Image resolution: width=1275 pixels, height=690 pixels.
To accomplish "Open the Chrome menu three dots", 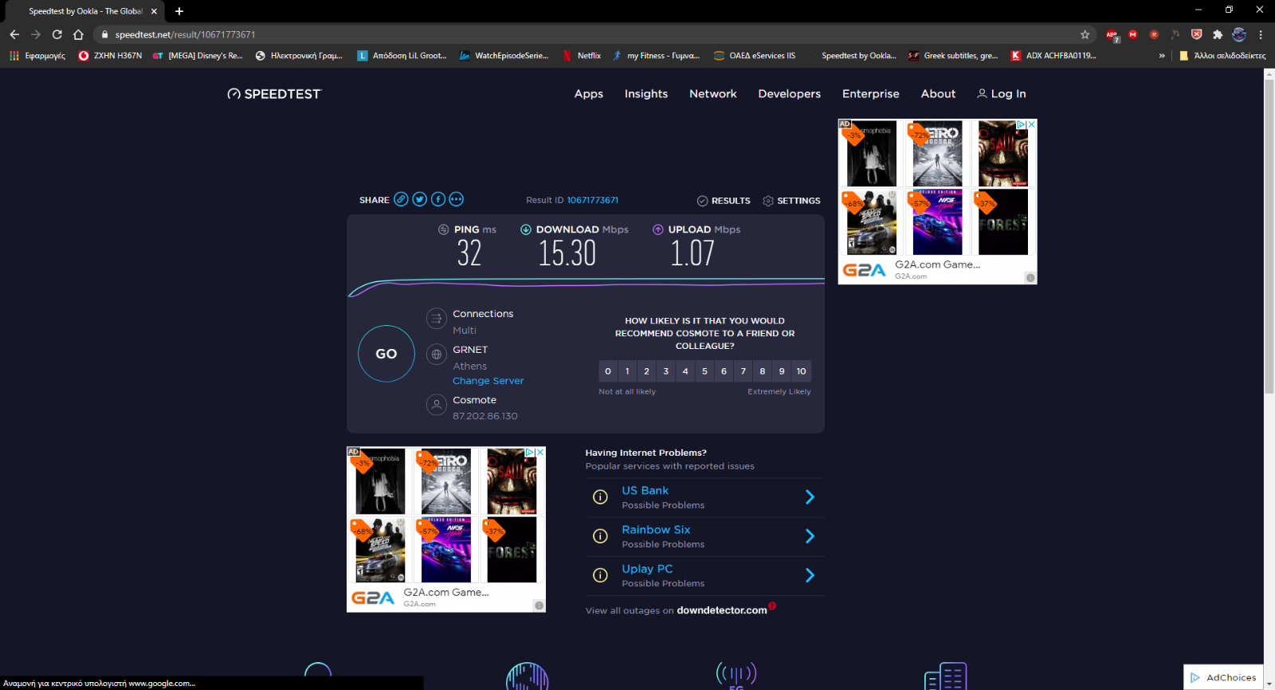I will (x=1261, y=34).
